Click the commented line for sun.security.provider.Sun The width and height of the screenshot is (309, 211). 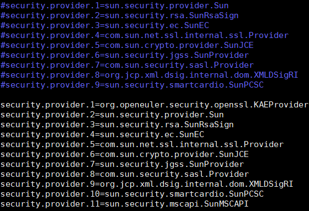[115, 6]
